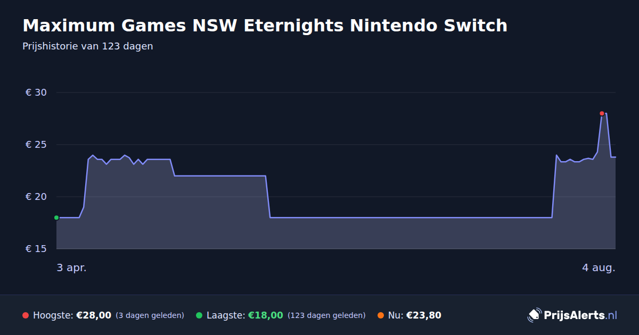Click the PrijsAlerts bell logo icon
Screen dimensions: 639x335
click(x=534, y=315)
